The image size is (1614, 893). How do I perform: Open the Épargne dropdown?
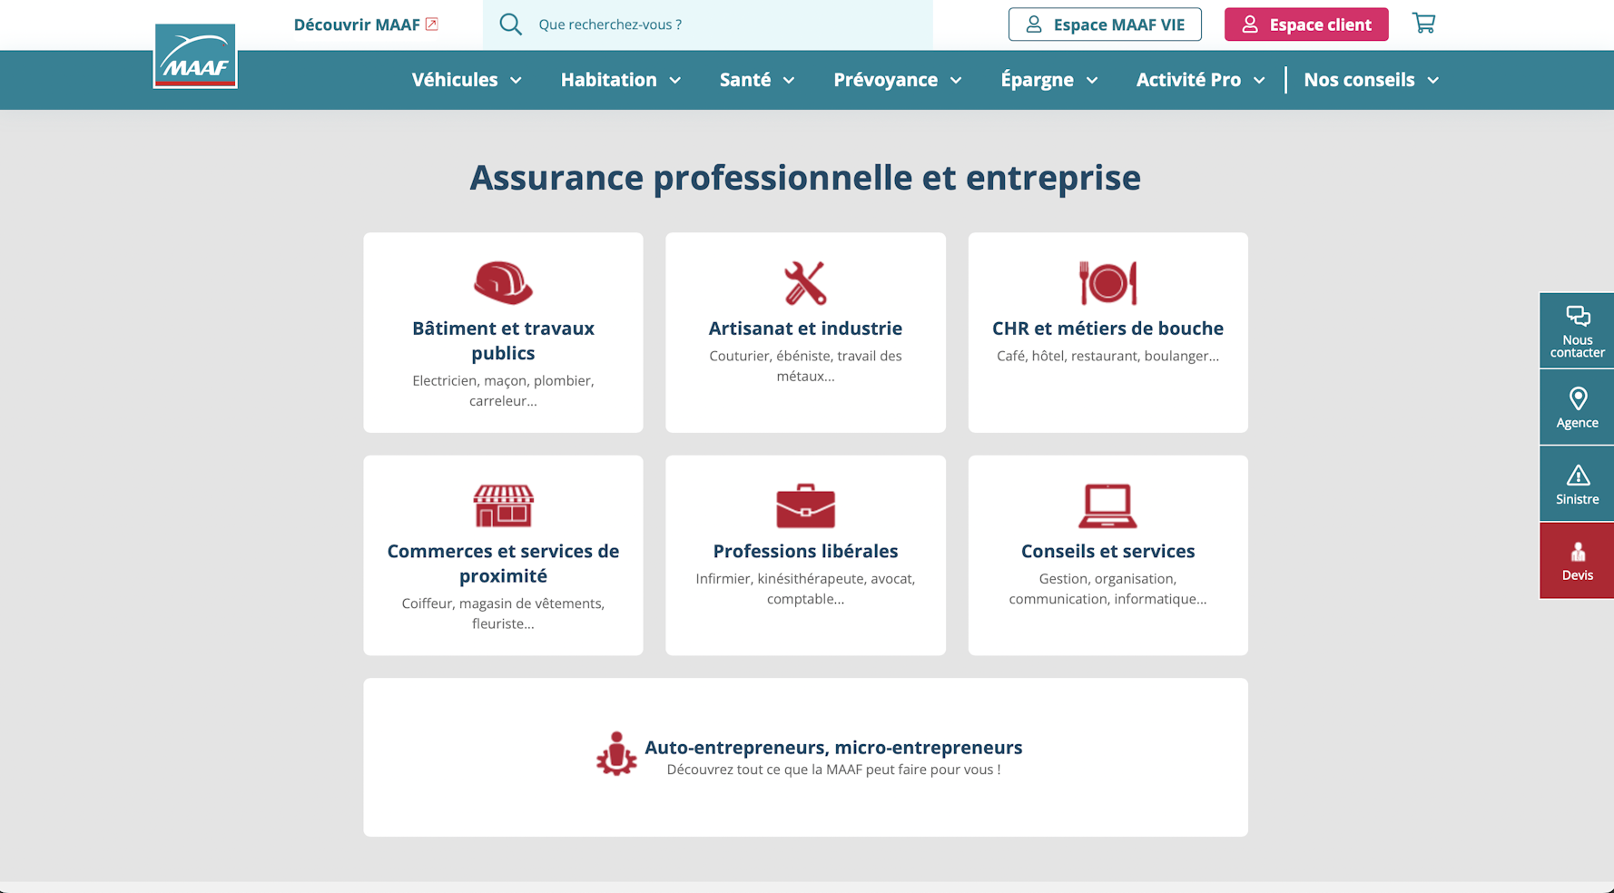1048,80
